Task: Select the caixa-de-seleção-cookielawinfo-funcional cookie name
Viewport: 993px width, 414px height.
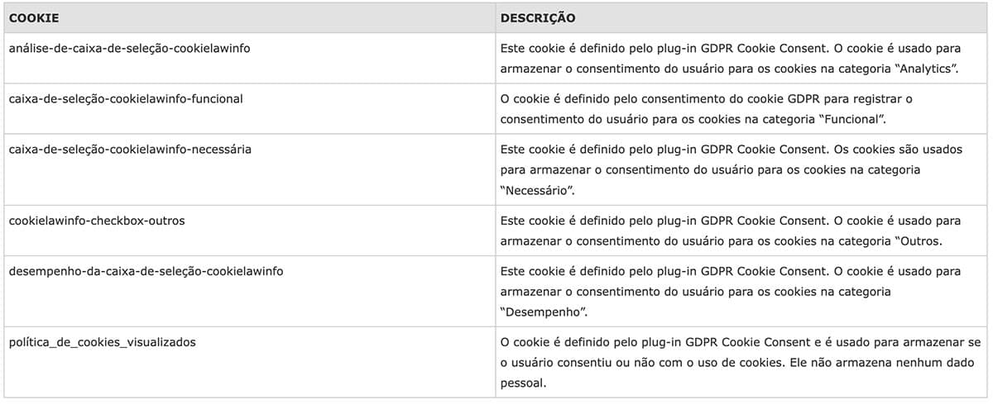Action: [x=126, y=98]
